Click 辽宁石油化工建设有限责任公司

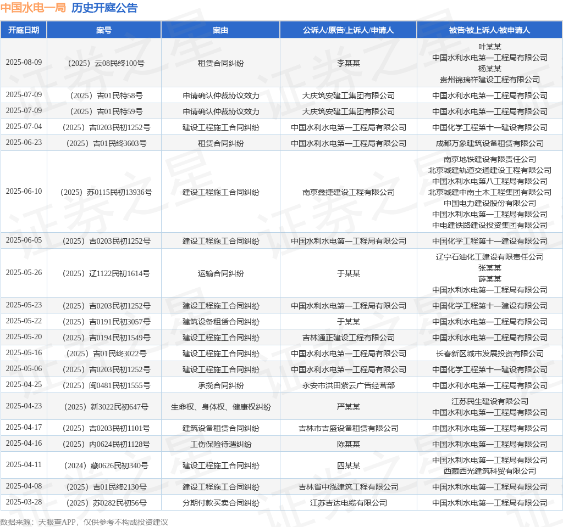coord(490,257)
